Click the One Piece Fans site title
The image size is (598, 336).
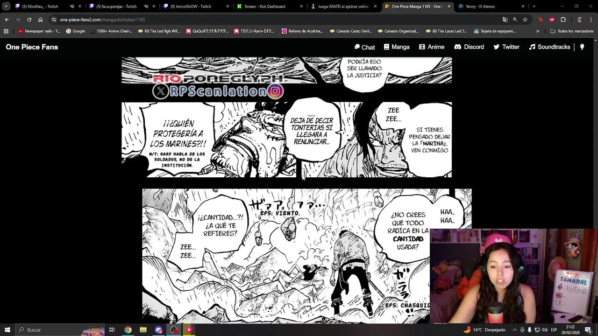coord(32,47)
